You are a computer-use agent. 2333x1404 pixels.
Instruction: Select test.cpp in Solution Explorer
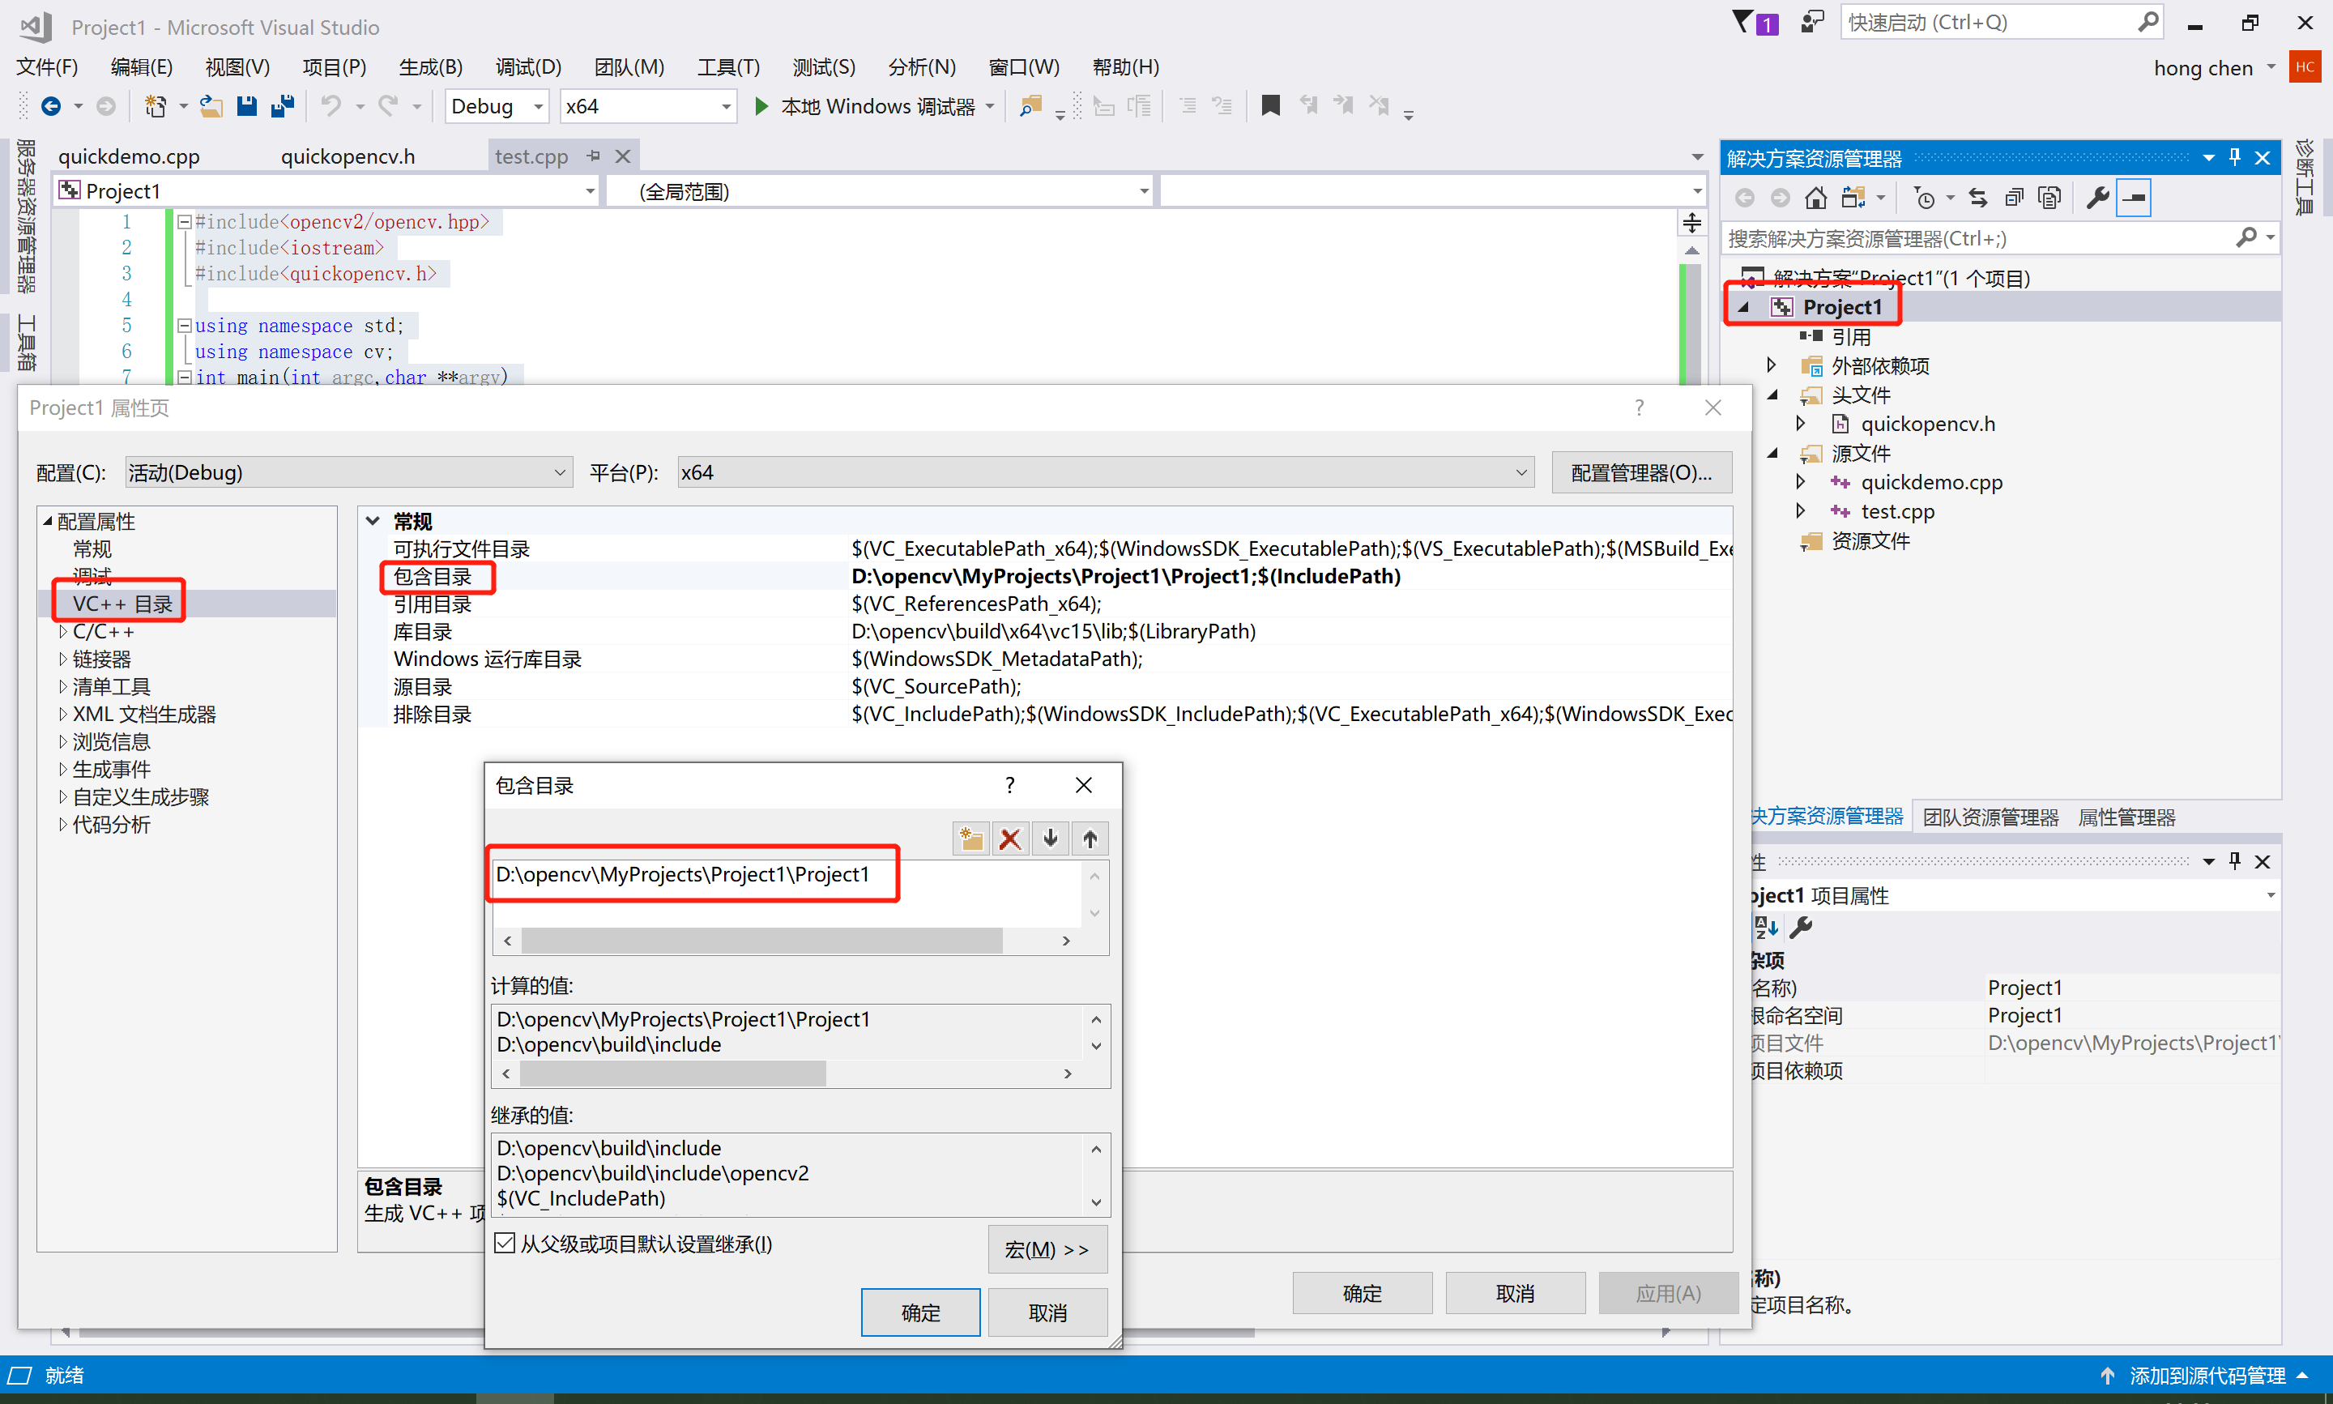pos(1897,511)
